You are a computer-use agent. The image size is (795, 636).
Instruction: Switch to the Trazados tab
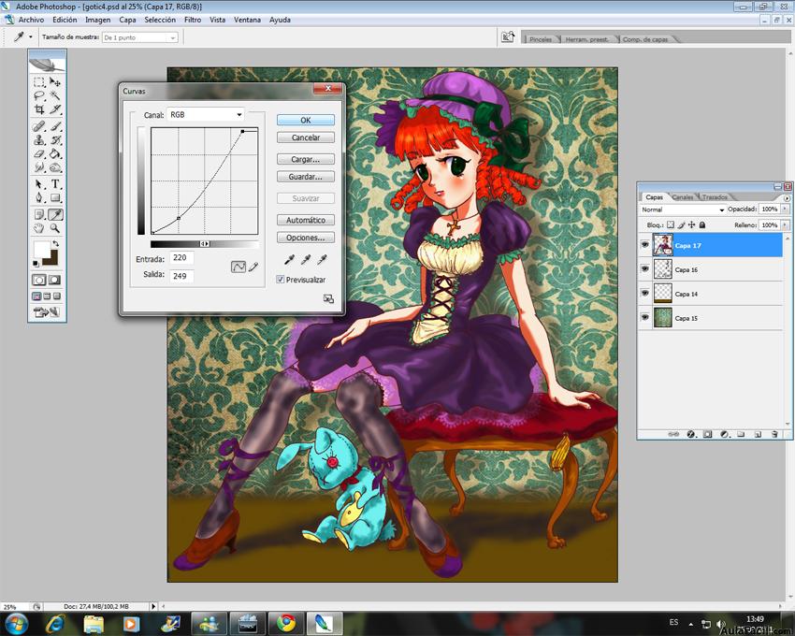(715, 196)
